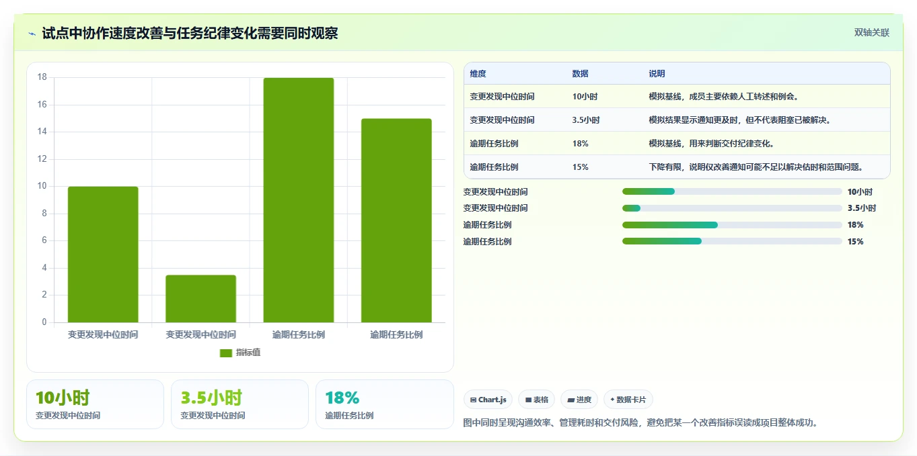Select the 数据 column header
Screen dimensions: 917x456
pos(581,74)
